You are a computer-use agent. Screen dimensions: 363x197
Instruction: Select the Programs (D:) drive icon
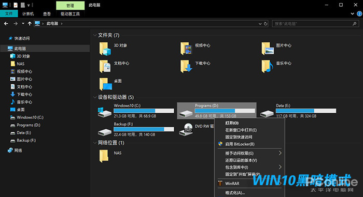[186, 113]
